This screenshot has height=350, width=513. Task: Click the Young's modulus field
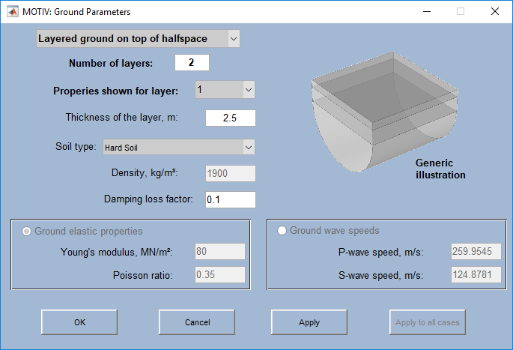tap(219, 252)
